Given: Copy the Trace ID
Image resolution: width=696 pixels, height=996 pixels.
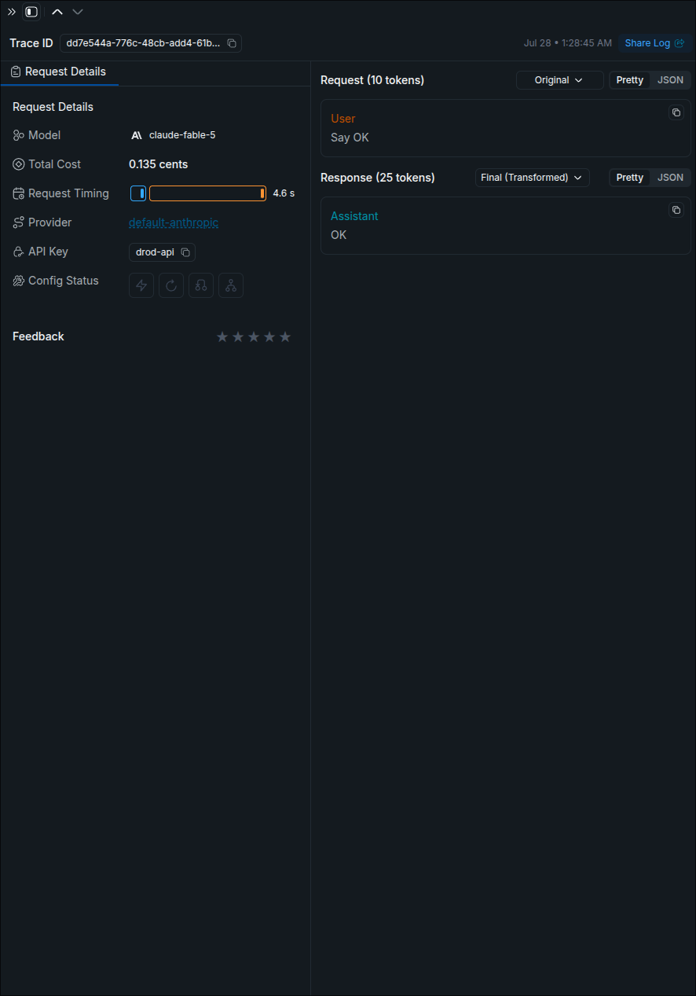Looking at the screenshot, I should [232, 43].
